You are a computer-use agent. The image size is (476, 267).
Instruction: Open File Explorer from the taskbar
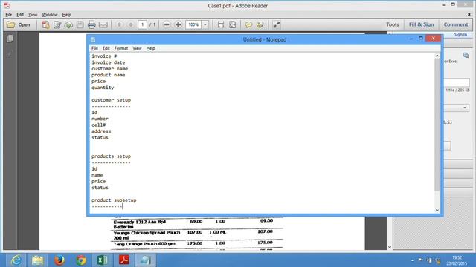click(x=37, y=260)
